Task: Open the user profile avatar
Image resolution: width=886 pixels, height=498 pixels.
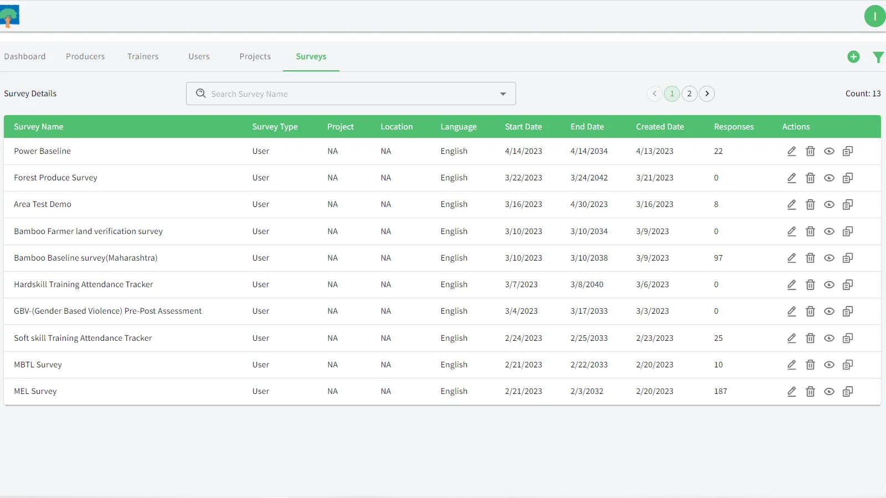Action: click(875, 16)
